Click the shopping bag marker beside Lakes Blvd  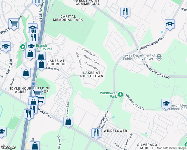tap(41, 65)
